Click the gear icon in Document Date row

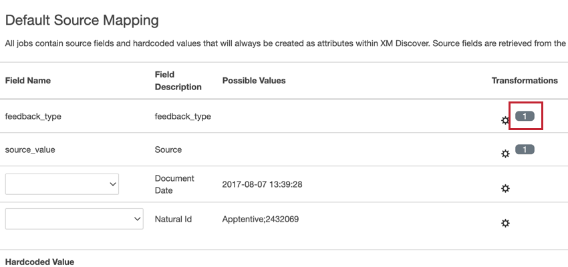[505, 189]
